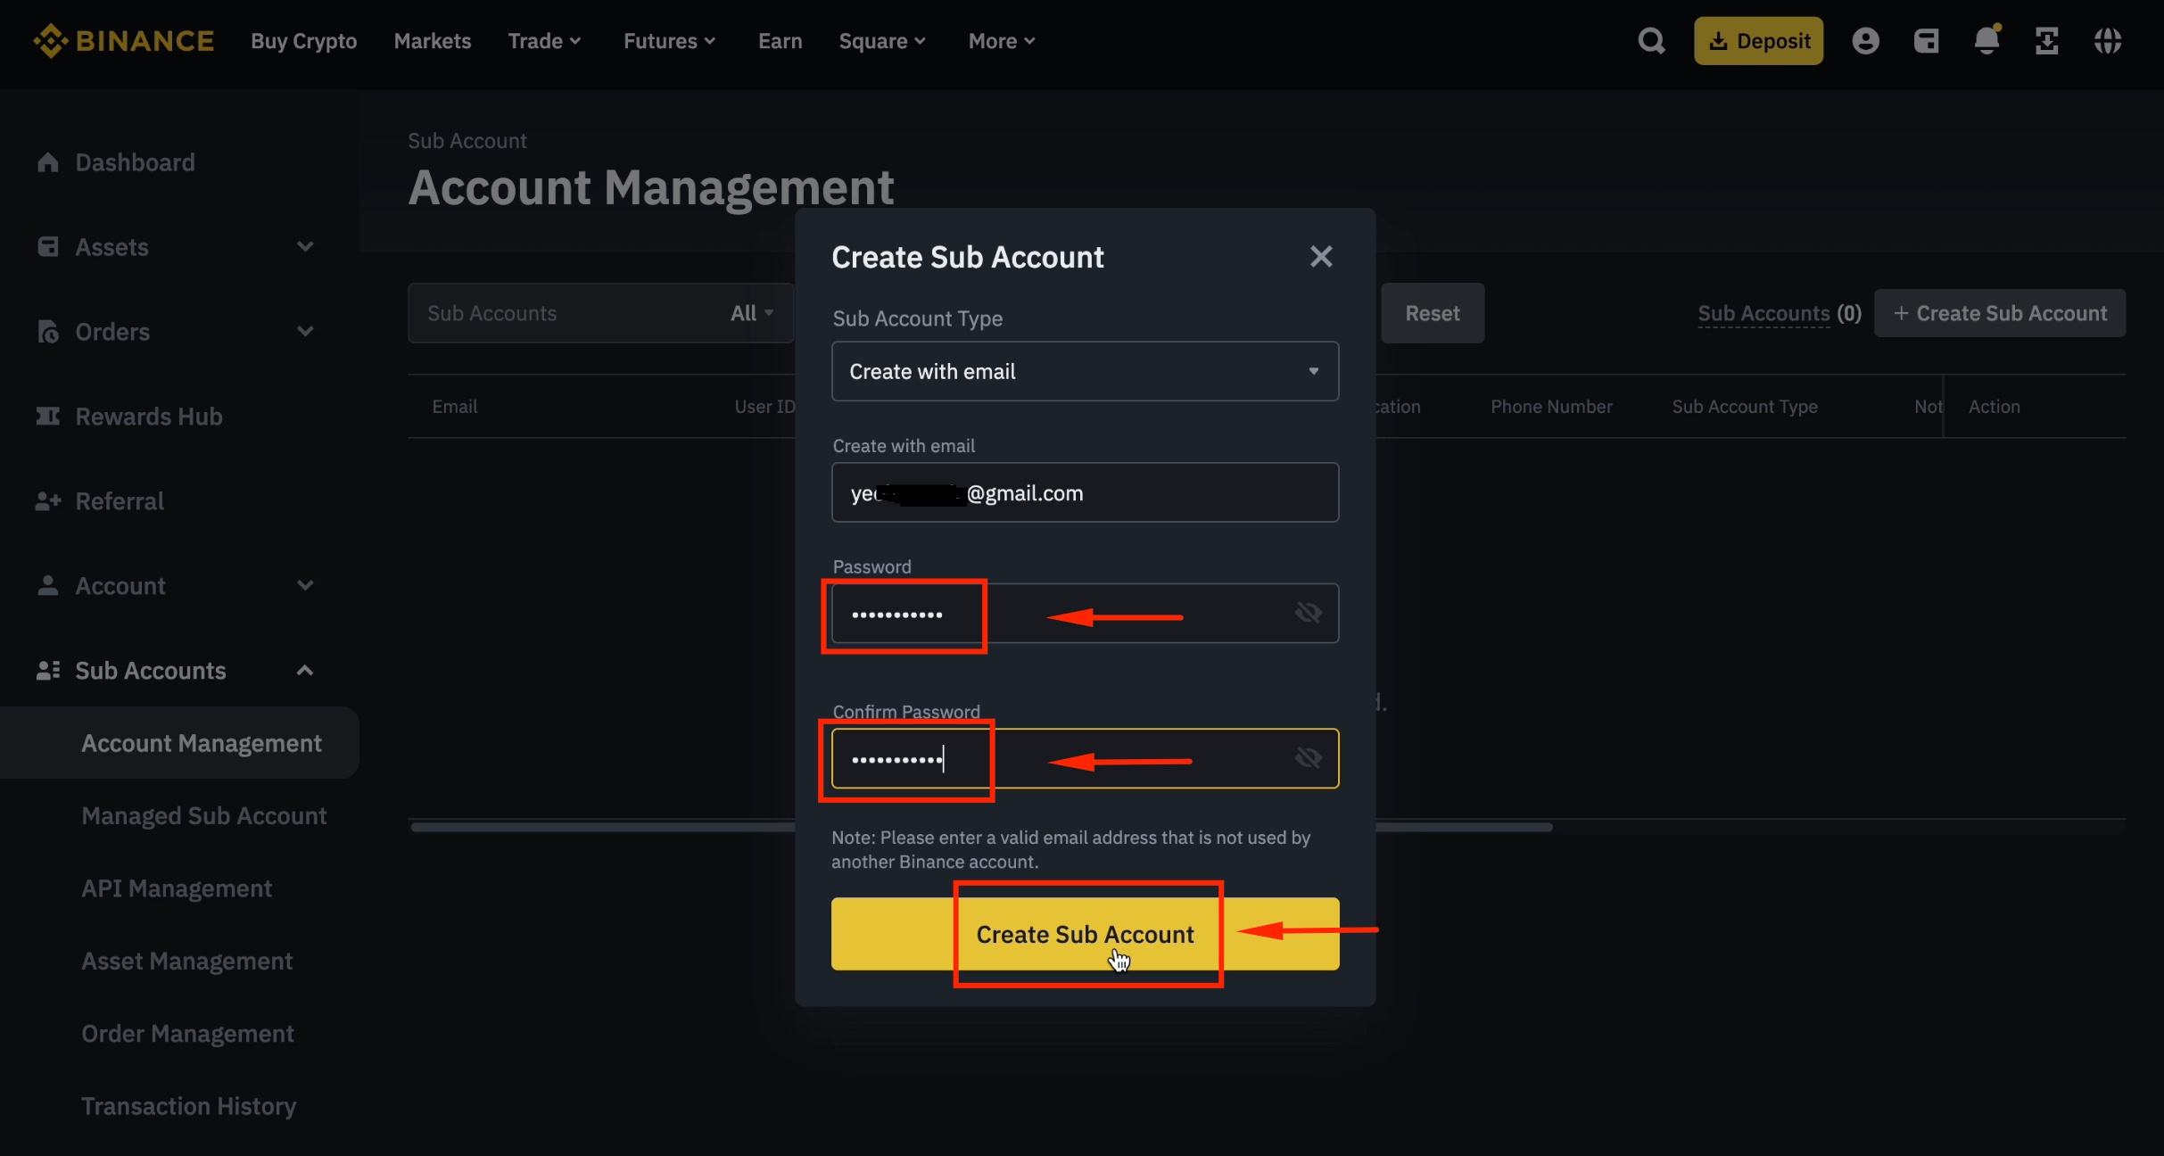Image resolution: width=2164 pixels, height=1156 pixels.
Task: Open the Sub Account Type dropdown
Action: (x=1085, y=371)
